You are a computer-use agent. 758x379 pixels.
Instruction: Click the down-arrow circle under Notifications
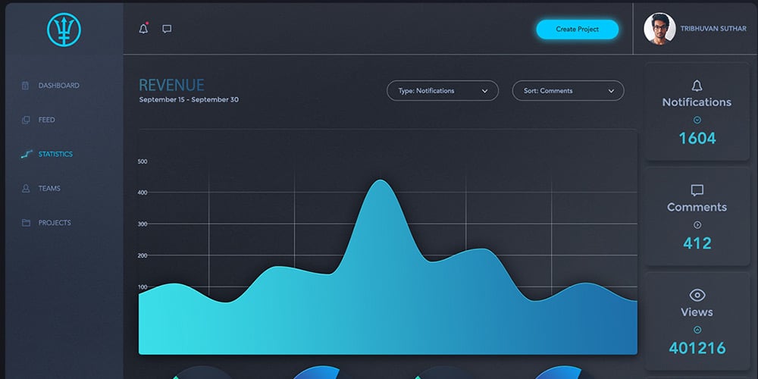tap(697, 120)
